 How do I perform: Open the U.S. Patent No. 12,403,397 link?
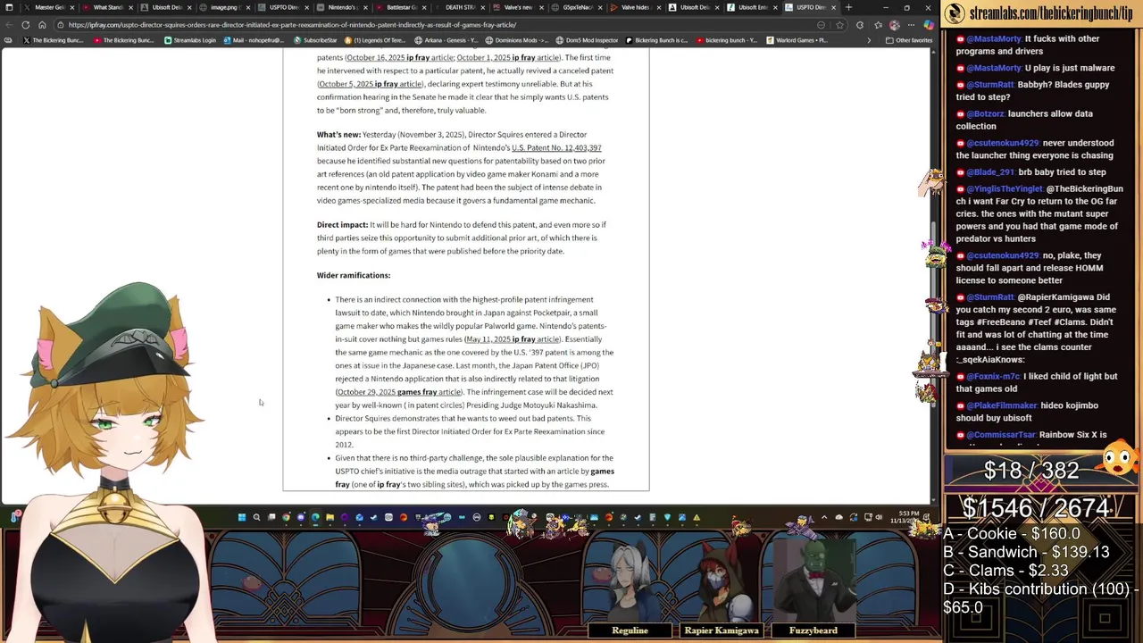coord(556,147)
